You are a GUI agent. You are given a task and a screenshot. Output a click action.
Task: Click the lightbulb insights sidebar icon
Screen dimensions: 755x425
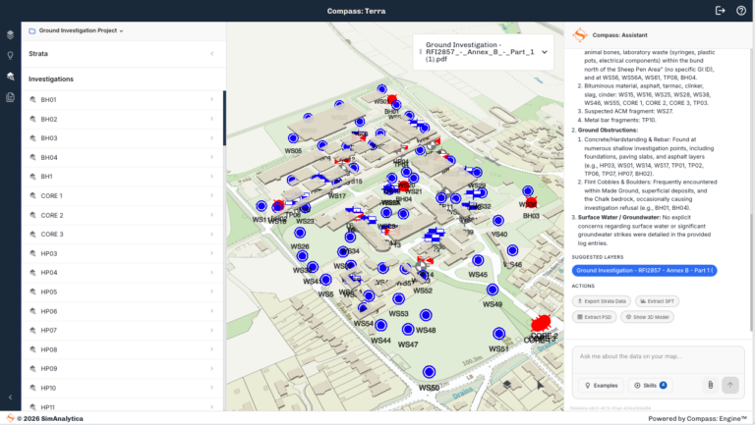10,55
